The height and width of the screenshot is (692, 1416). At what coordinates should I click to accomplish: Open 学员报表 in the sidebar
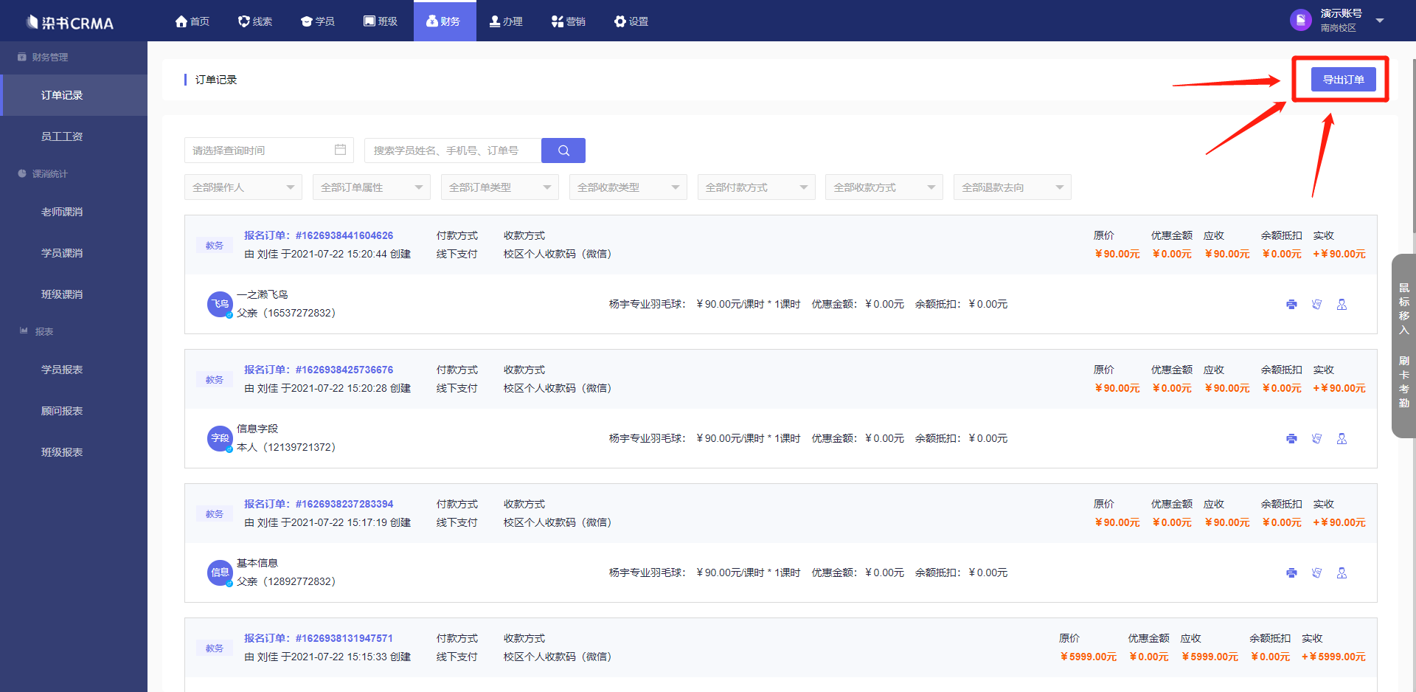tap(74, 370)
